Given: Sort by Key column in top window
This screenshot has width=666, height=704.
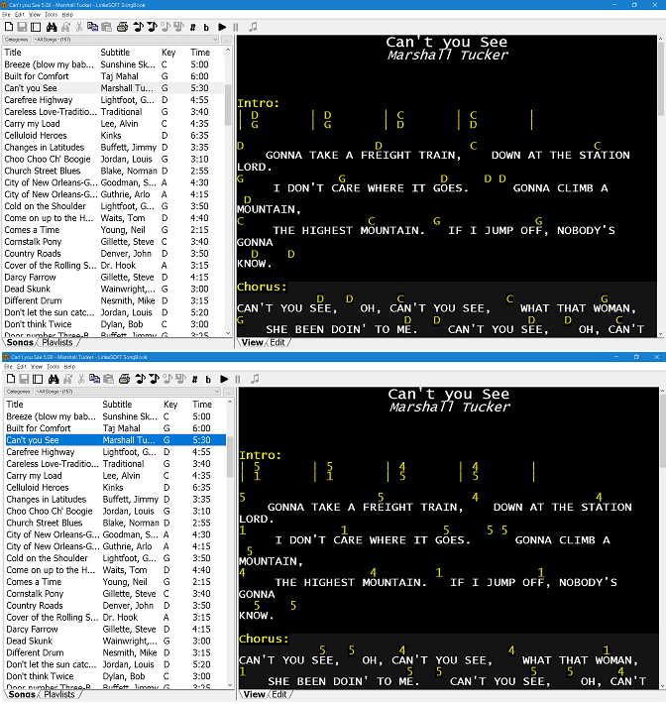Looking at the screenshot, I should [173, 53].
